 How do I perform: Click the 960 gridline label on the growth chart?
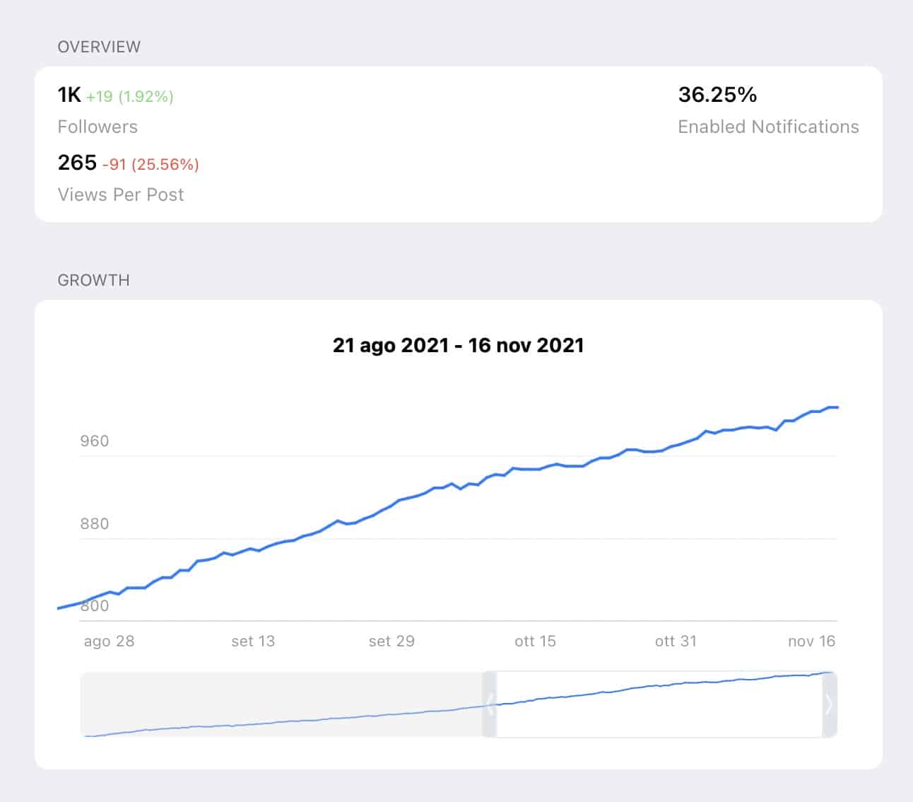tap(95, 441)
